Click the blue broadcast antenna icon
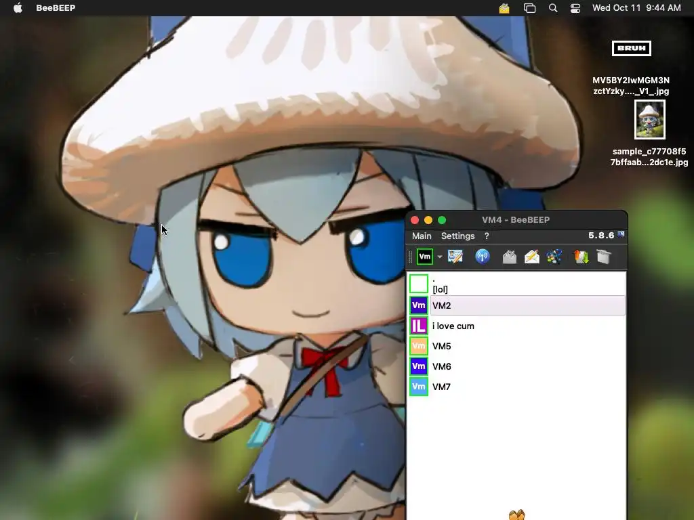 click(483, 257)
